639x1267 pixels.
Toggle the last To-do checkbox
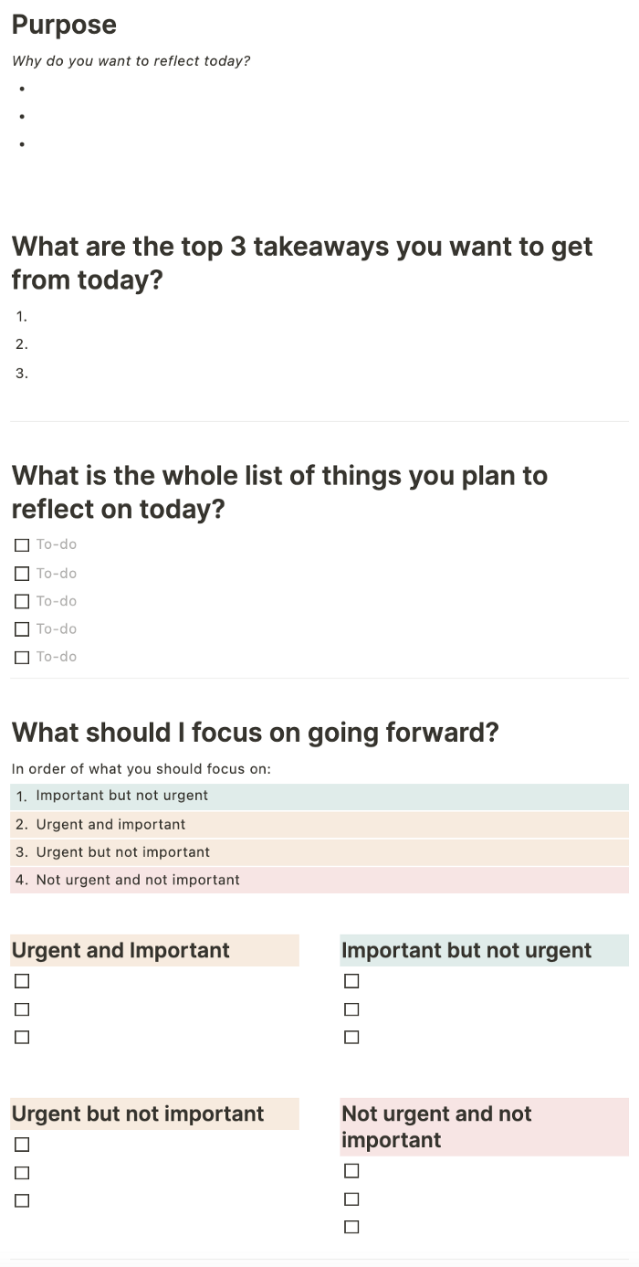click(22, 657)
